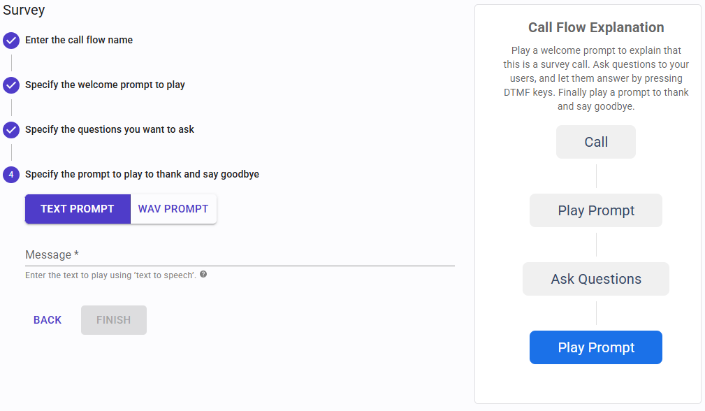The height and width of the screenshot is (411, 705).
Task: Click the FINISH button
Action: (113, 320)
